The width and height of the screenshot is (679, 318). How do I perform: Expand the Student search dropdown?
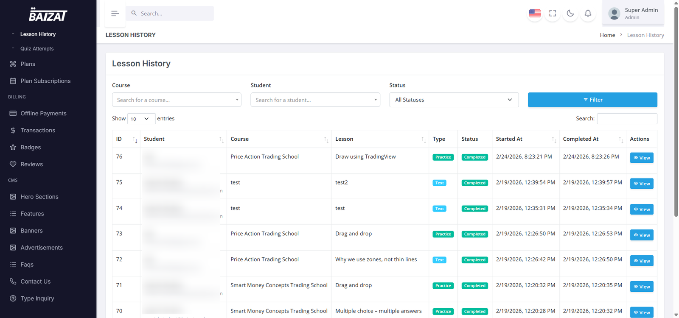click(315, 100)
